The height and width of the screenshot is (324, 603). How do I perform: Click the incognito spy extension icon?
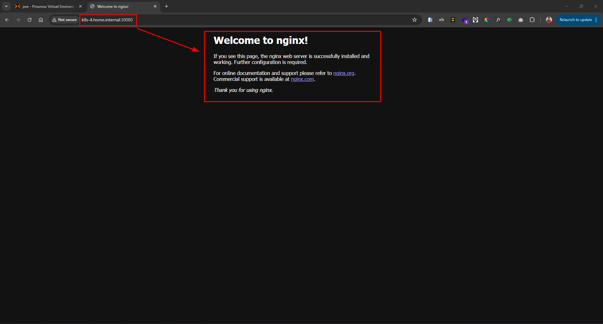coord(442,19)
